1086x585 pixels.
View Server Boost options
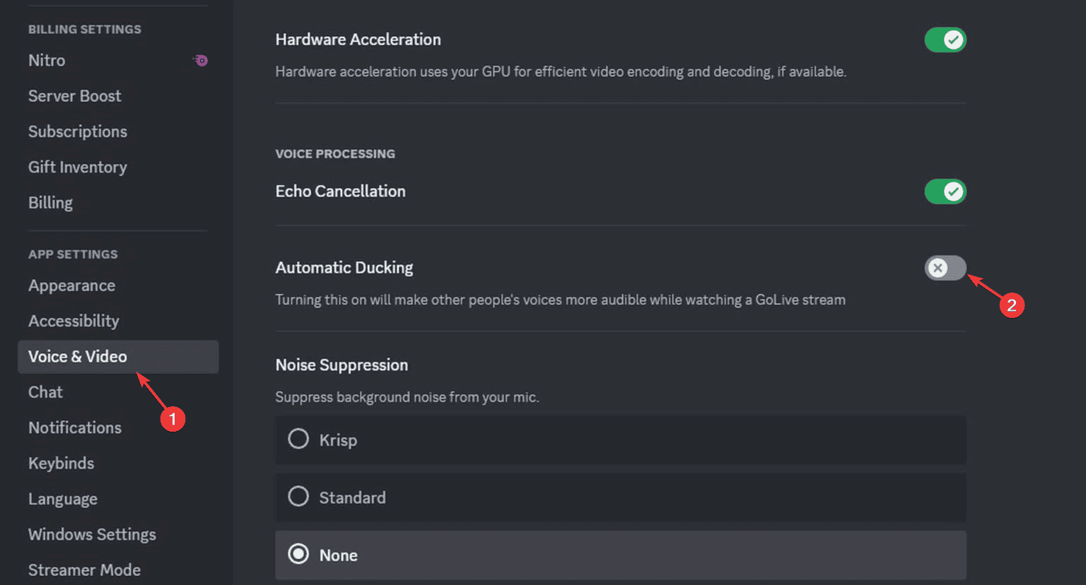[x=74, y=96]
